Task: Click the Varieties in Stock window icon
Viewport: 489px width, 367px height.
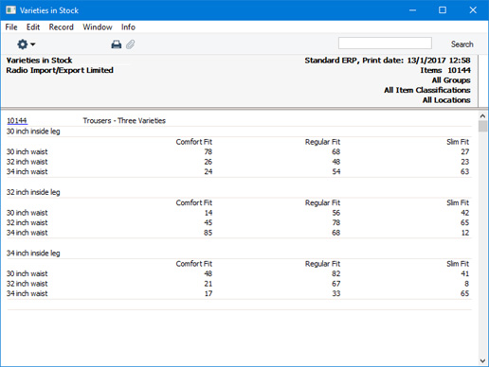Action: click(x=10, y=10)
